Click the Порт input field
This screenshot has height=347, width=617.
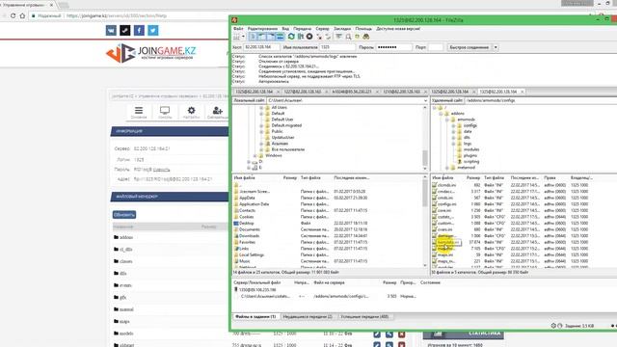pyautogui.click(x=435, y=47)
